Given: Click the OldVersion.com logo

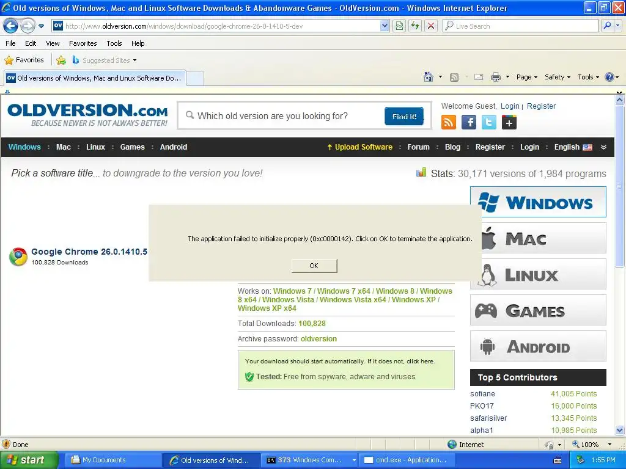Looking at the screenshot, I should click(x=87, y=115).
